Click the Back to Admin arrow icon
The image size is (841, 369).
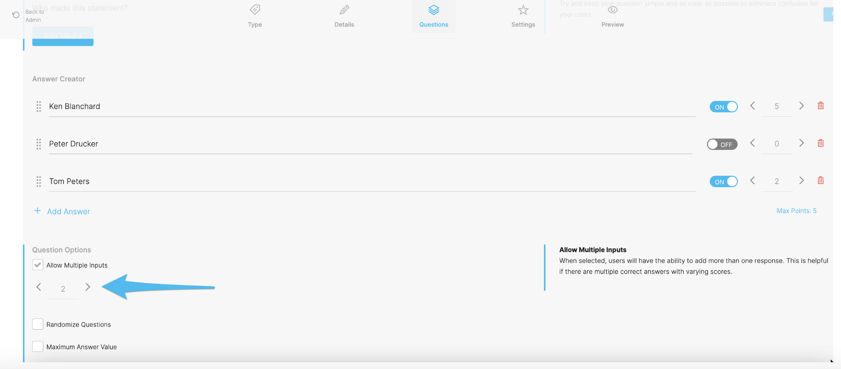tap(16, 15)
